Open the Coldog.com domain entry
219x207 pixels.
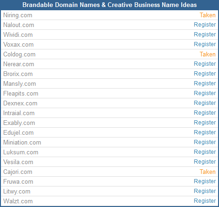click(x=20, y=55)
